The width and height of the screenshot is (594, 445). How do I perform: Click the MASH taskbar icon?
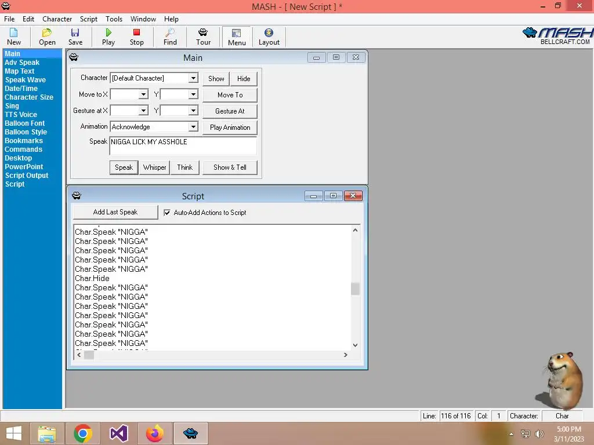pyautogui.click(x=190, y=433)
